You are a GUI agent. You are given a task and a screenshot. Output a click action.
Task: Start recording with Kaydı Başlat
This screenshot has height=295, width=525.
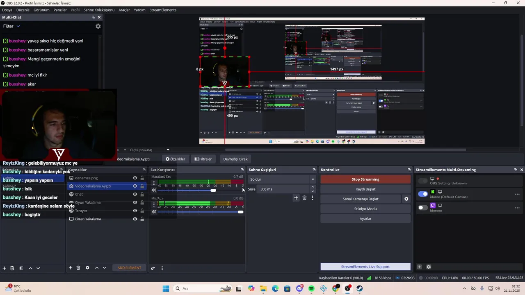pyautogui.click(x=365, y=189)
